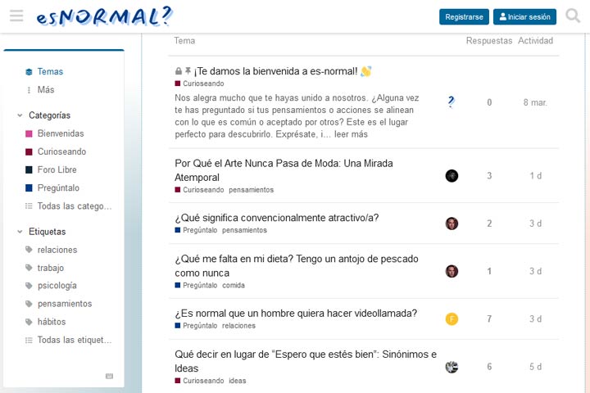Open topic Por Qué el Arte Nunca Pasa de Moda
Screen dimensions: 590x393
pyautogui.click(x=284, y=170)
